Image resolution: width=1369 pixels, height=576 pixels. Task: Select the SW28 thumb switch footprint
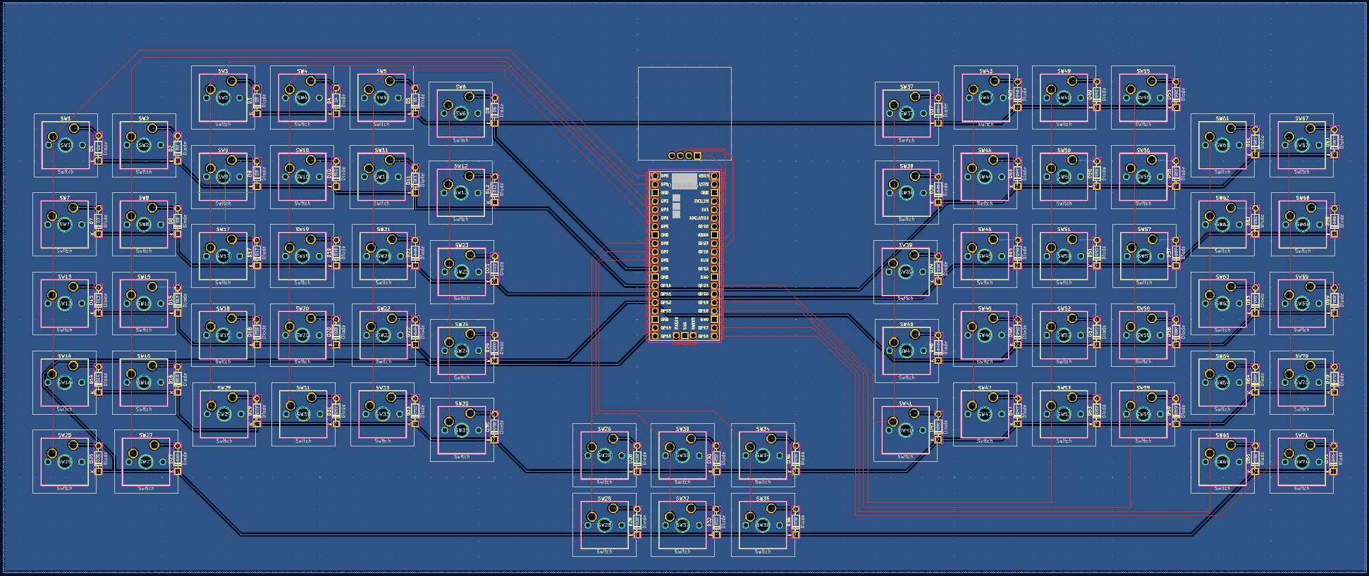pos(604,525)
